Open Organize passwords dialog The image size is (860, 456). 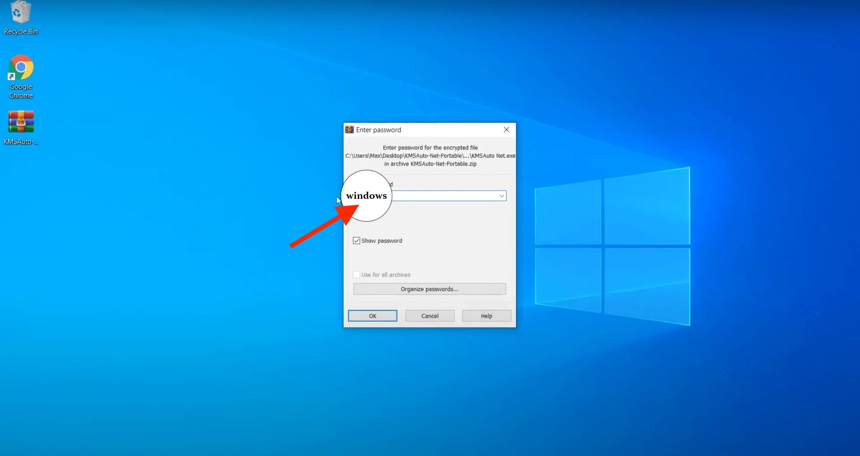pyautogui.click(x=429, y=289)
